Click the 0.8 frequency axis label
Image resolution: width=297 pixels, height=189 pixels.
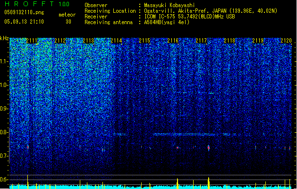click(4, 132)
